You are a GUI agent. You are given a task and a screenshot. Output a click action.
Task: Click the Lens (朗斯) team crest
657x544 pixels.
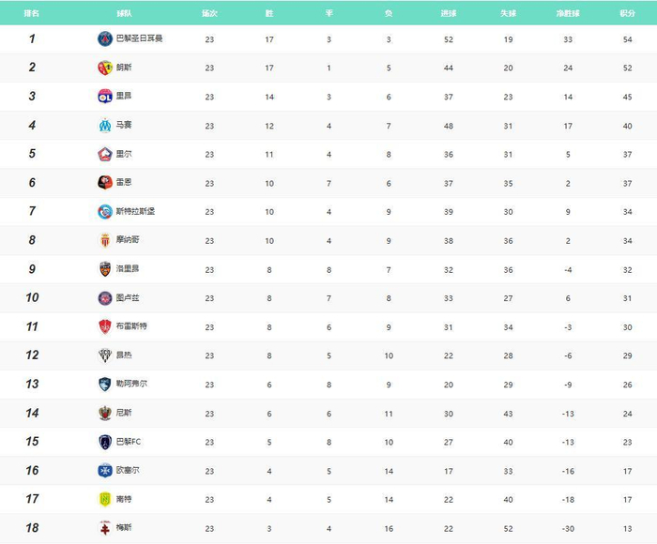(x=104, y=68)
